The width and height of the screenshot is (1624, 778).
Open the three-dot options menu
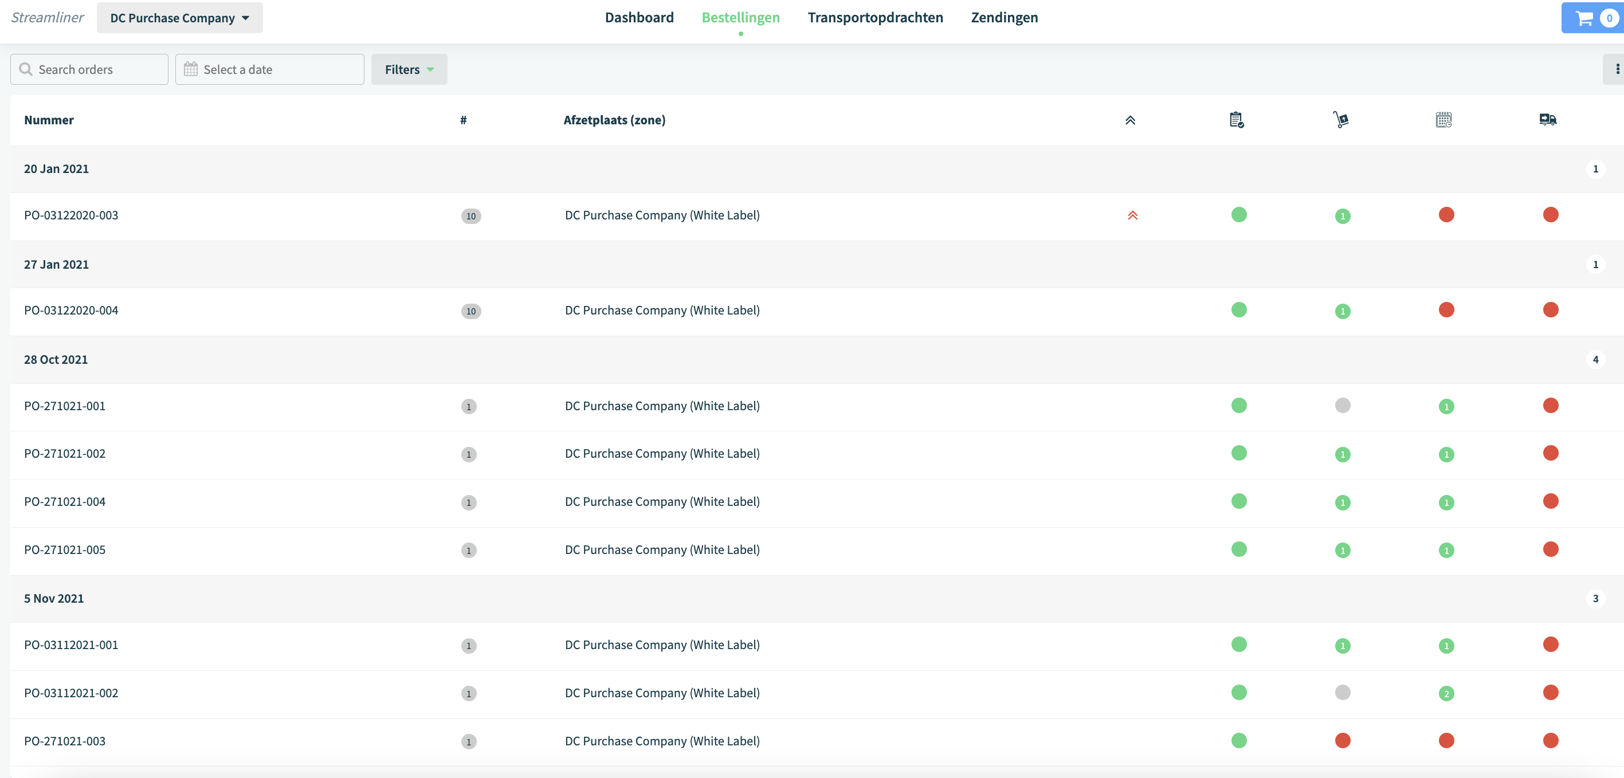point(1617,69)
